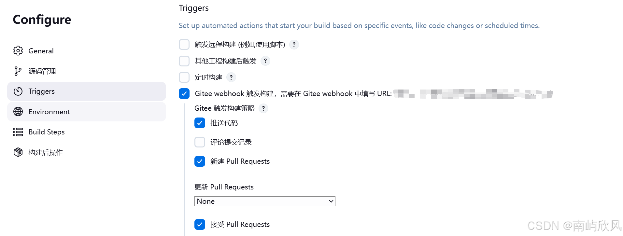Uncheck the Gitee webhook 触发构建 checkbox
The image size is (623, 236).
(x=184, y=94)
